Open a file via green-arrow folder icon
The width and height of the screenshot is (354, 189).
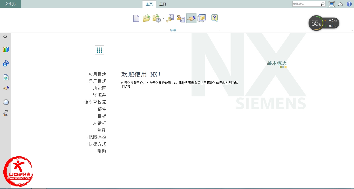click(x=146, y=18)
